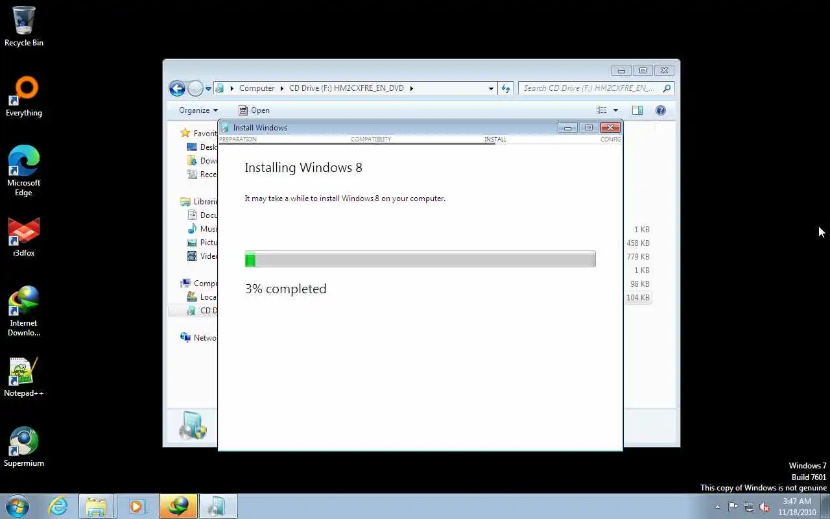The width and height of the screenshot is (830, 519).
Task: Open the Internet Download Manager desktop shortcut
Action: coord(24,311)
